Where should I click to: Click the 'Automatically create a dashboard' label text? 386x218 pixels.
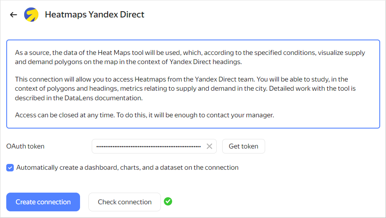127,168
